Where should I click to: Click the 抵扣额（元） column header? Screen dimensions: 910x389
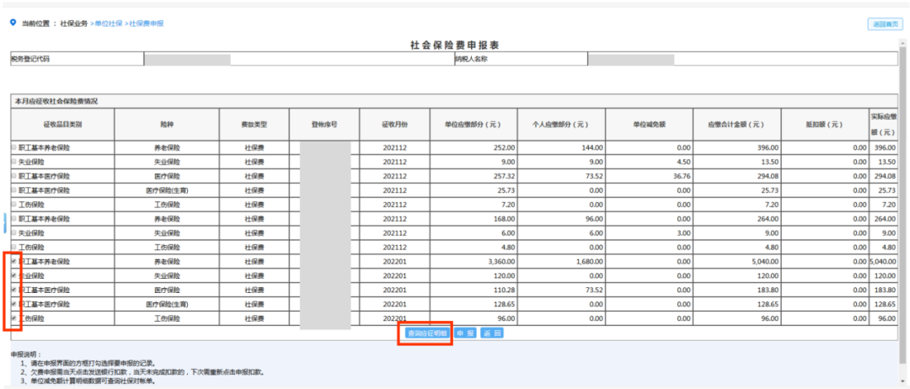coord(825,124)
